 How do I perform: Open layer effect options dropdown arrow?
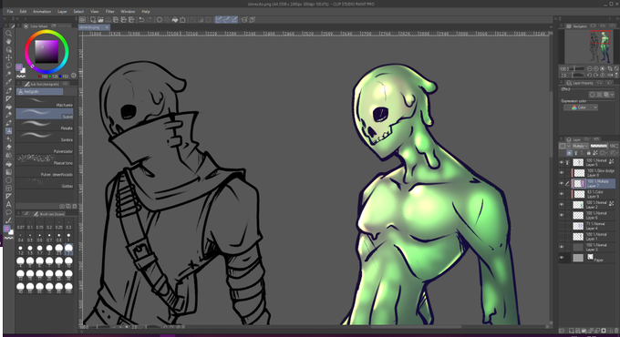coord(612,95)
